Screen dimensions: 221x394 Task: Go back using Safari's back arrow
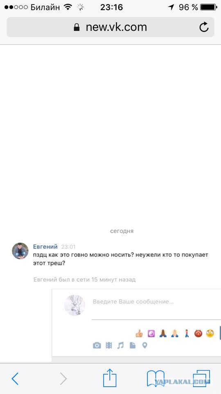pos(15,378)
